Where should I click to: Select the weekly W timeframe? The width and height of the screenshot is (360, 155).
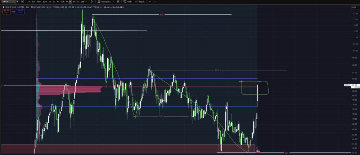70,1
